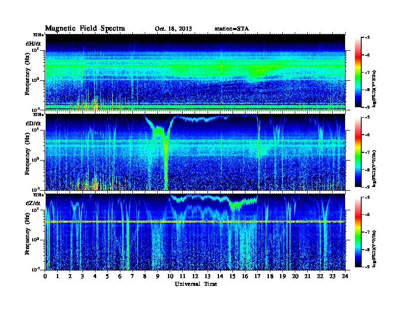This screenshot has width=411, height=317.
Task: Click the '-9' tick on dH/dt color bar
Action: point(367,107)
